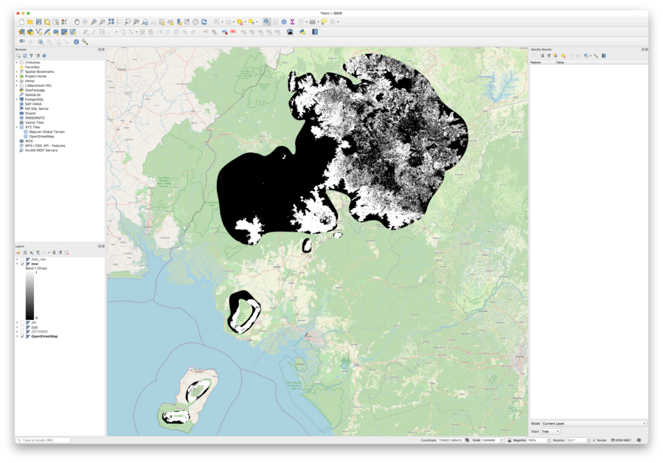This screenshot has height=463, width=663.
Task: Click the Rotation value field
Action: tap(577, 440)
